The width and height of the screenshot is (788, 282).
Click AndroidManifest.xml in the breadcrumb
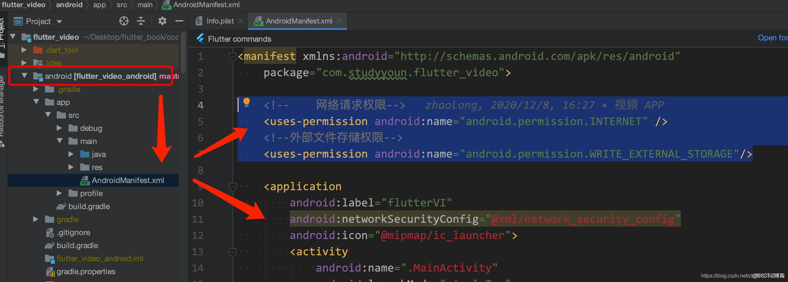coord(206,5)
